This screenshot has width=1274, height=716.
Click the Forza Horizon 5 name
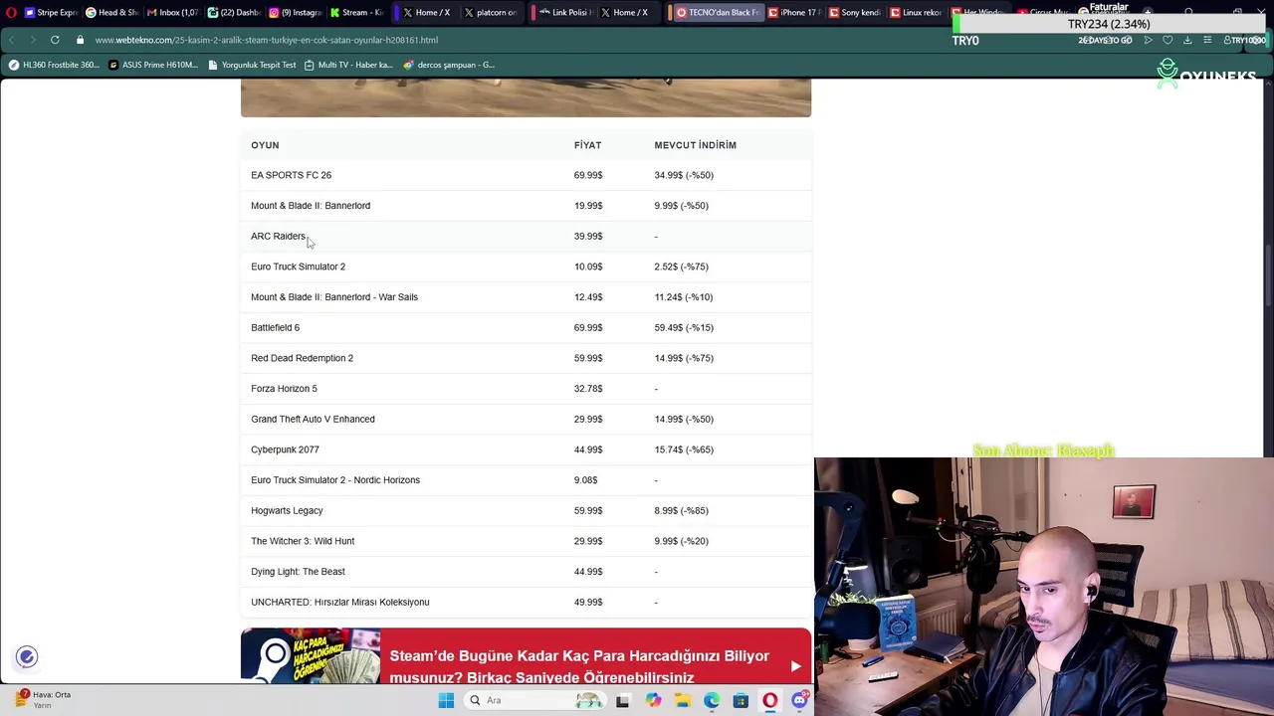click(284, 389)
